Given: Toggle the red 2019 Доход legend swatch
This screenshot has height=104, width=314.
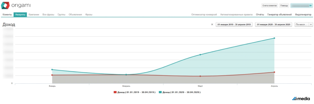Looking at the screenshot, I should coord(115,92).
